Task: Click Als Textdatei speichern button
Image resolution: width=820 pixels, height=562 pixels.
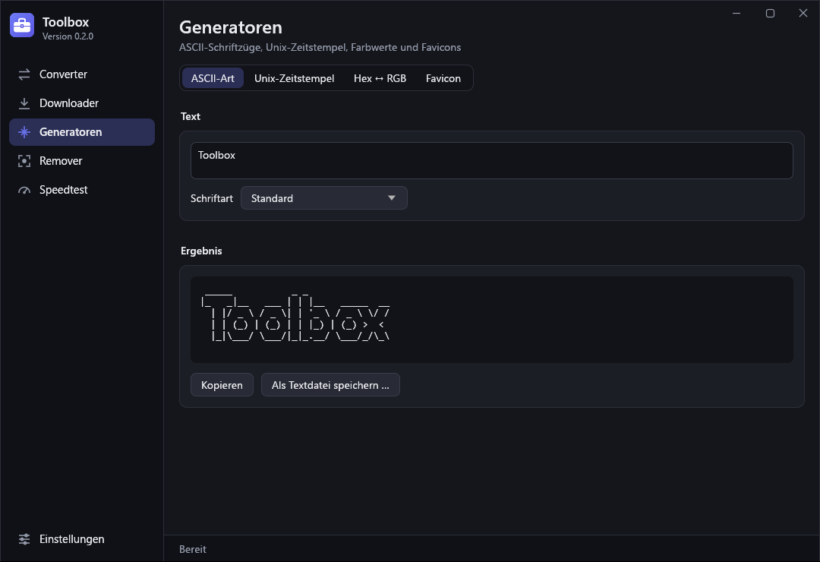Action: [x=330, y=385]
